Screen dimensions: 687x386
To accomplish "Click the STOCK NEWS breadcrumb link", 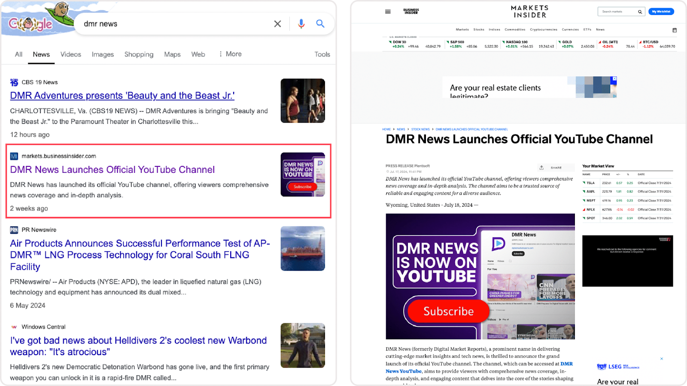I will coord(420,129).
